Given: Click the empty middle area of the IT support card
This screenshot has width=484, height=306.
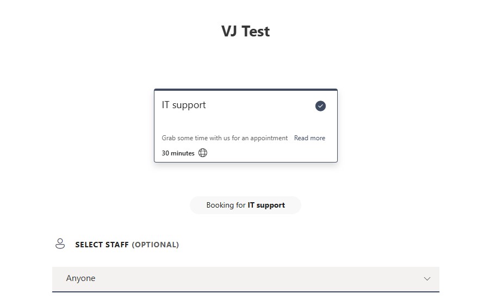Looking at the screenshot, I should pos(246,122).
